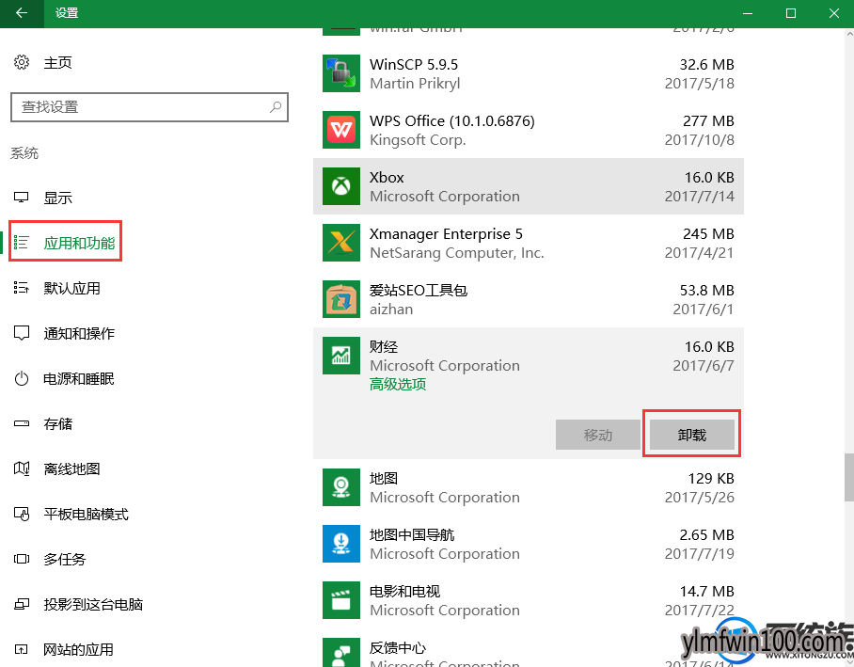Click the Default apps icon
854x667 pixels.
[22, 288]
